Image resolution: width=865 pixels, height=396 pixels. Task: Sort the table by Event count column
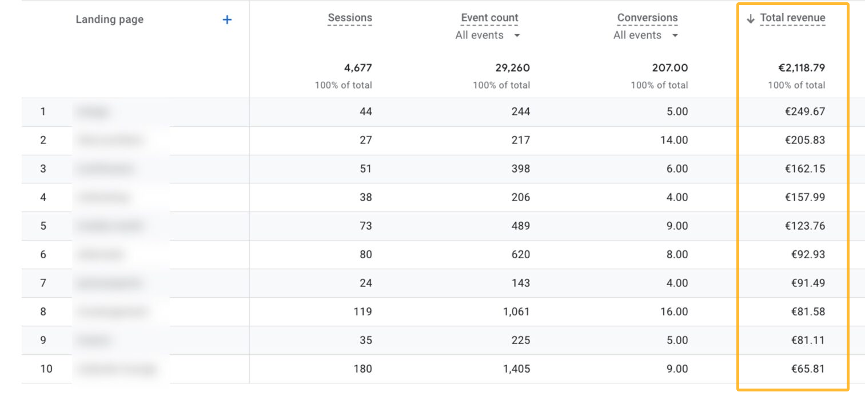(489, 18)
